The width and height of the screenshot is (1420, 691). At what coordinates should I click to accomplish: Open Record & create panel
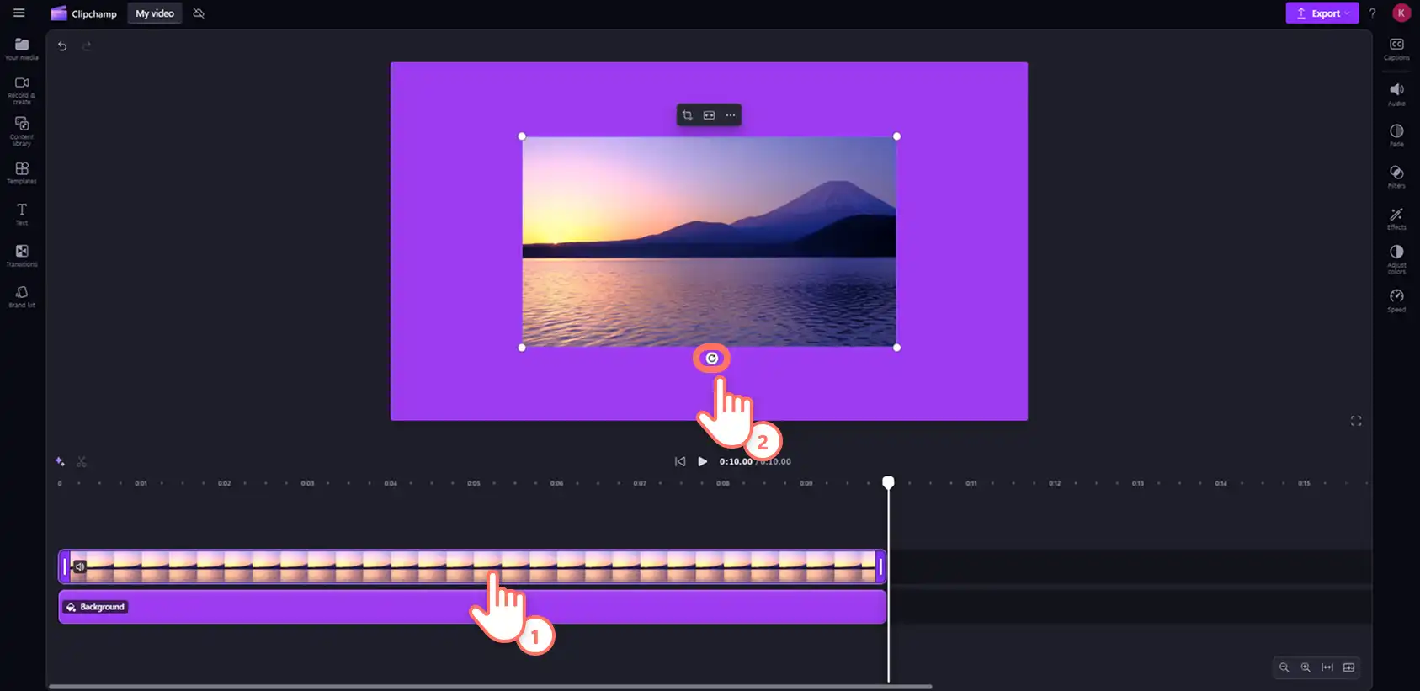click(x=22, y=90)
